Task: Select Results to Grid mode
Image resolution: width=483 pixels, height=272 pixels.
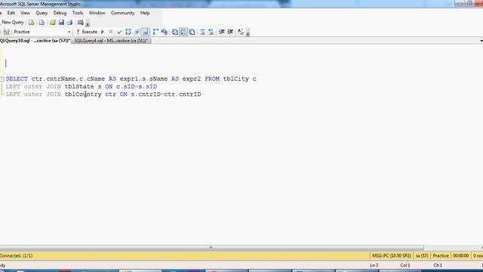Action: [183, 32]
